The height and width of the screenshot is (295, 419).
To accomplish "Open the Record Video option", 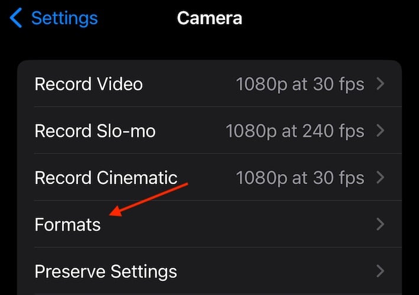I will pyautogui.click(x=89, y=84).
